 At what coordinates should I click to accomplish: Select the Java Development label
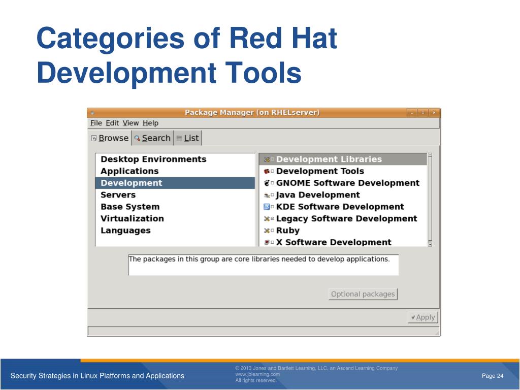pyautogui.click(x=318, y=195)
